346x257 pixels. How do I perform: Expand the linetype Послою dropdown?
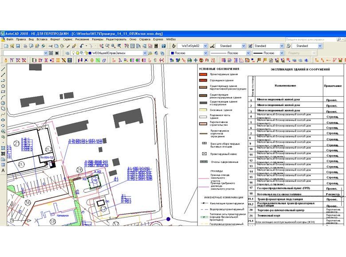247,53
